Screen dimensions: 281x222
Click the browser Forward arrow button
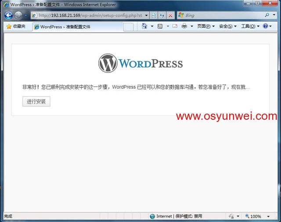tap(18, 15)
